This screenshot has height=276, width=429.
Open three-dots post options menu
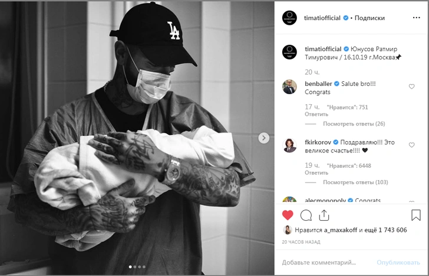click(x=417, y=18)
